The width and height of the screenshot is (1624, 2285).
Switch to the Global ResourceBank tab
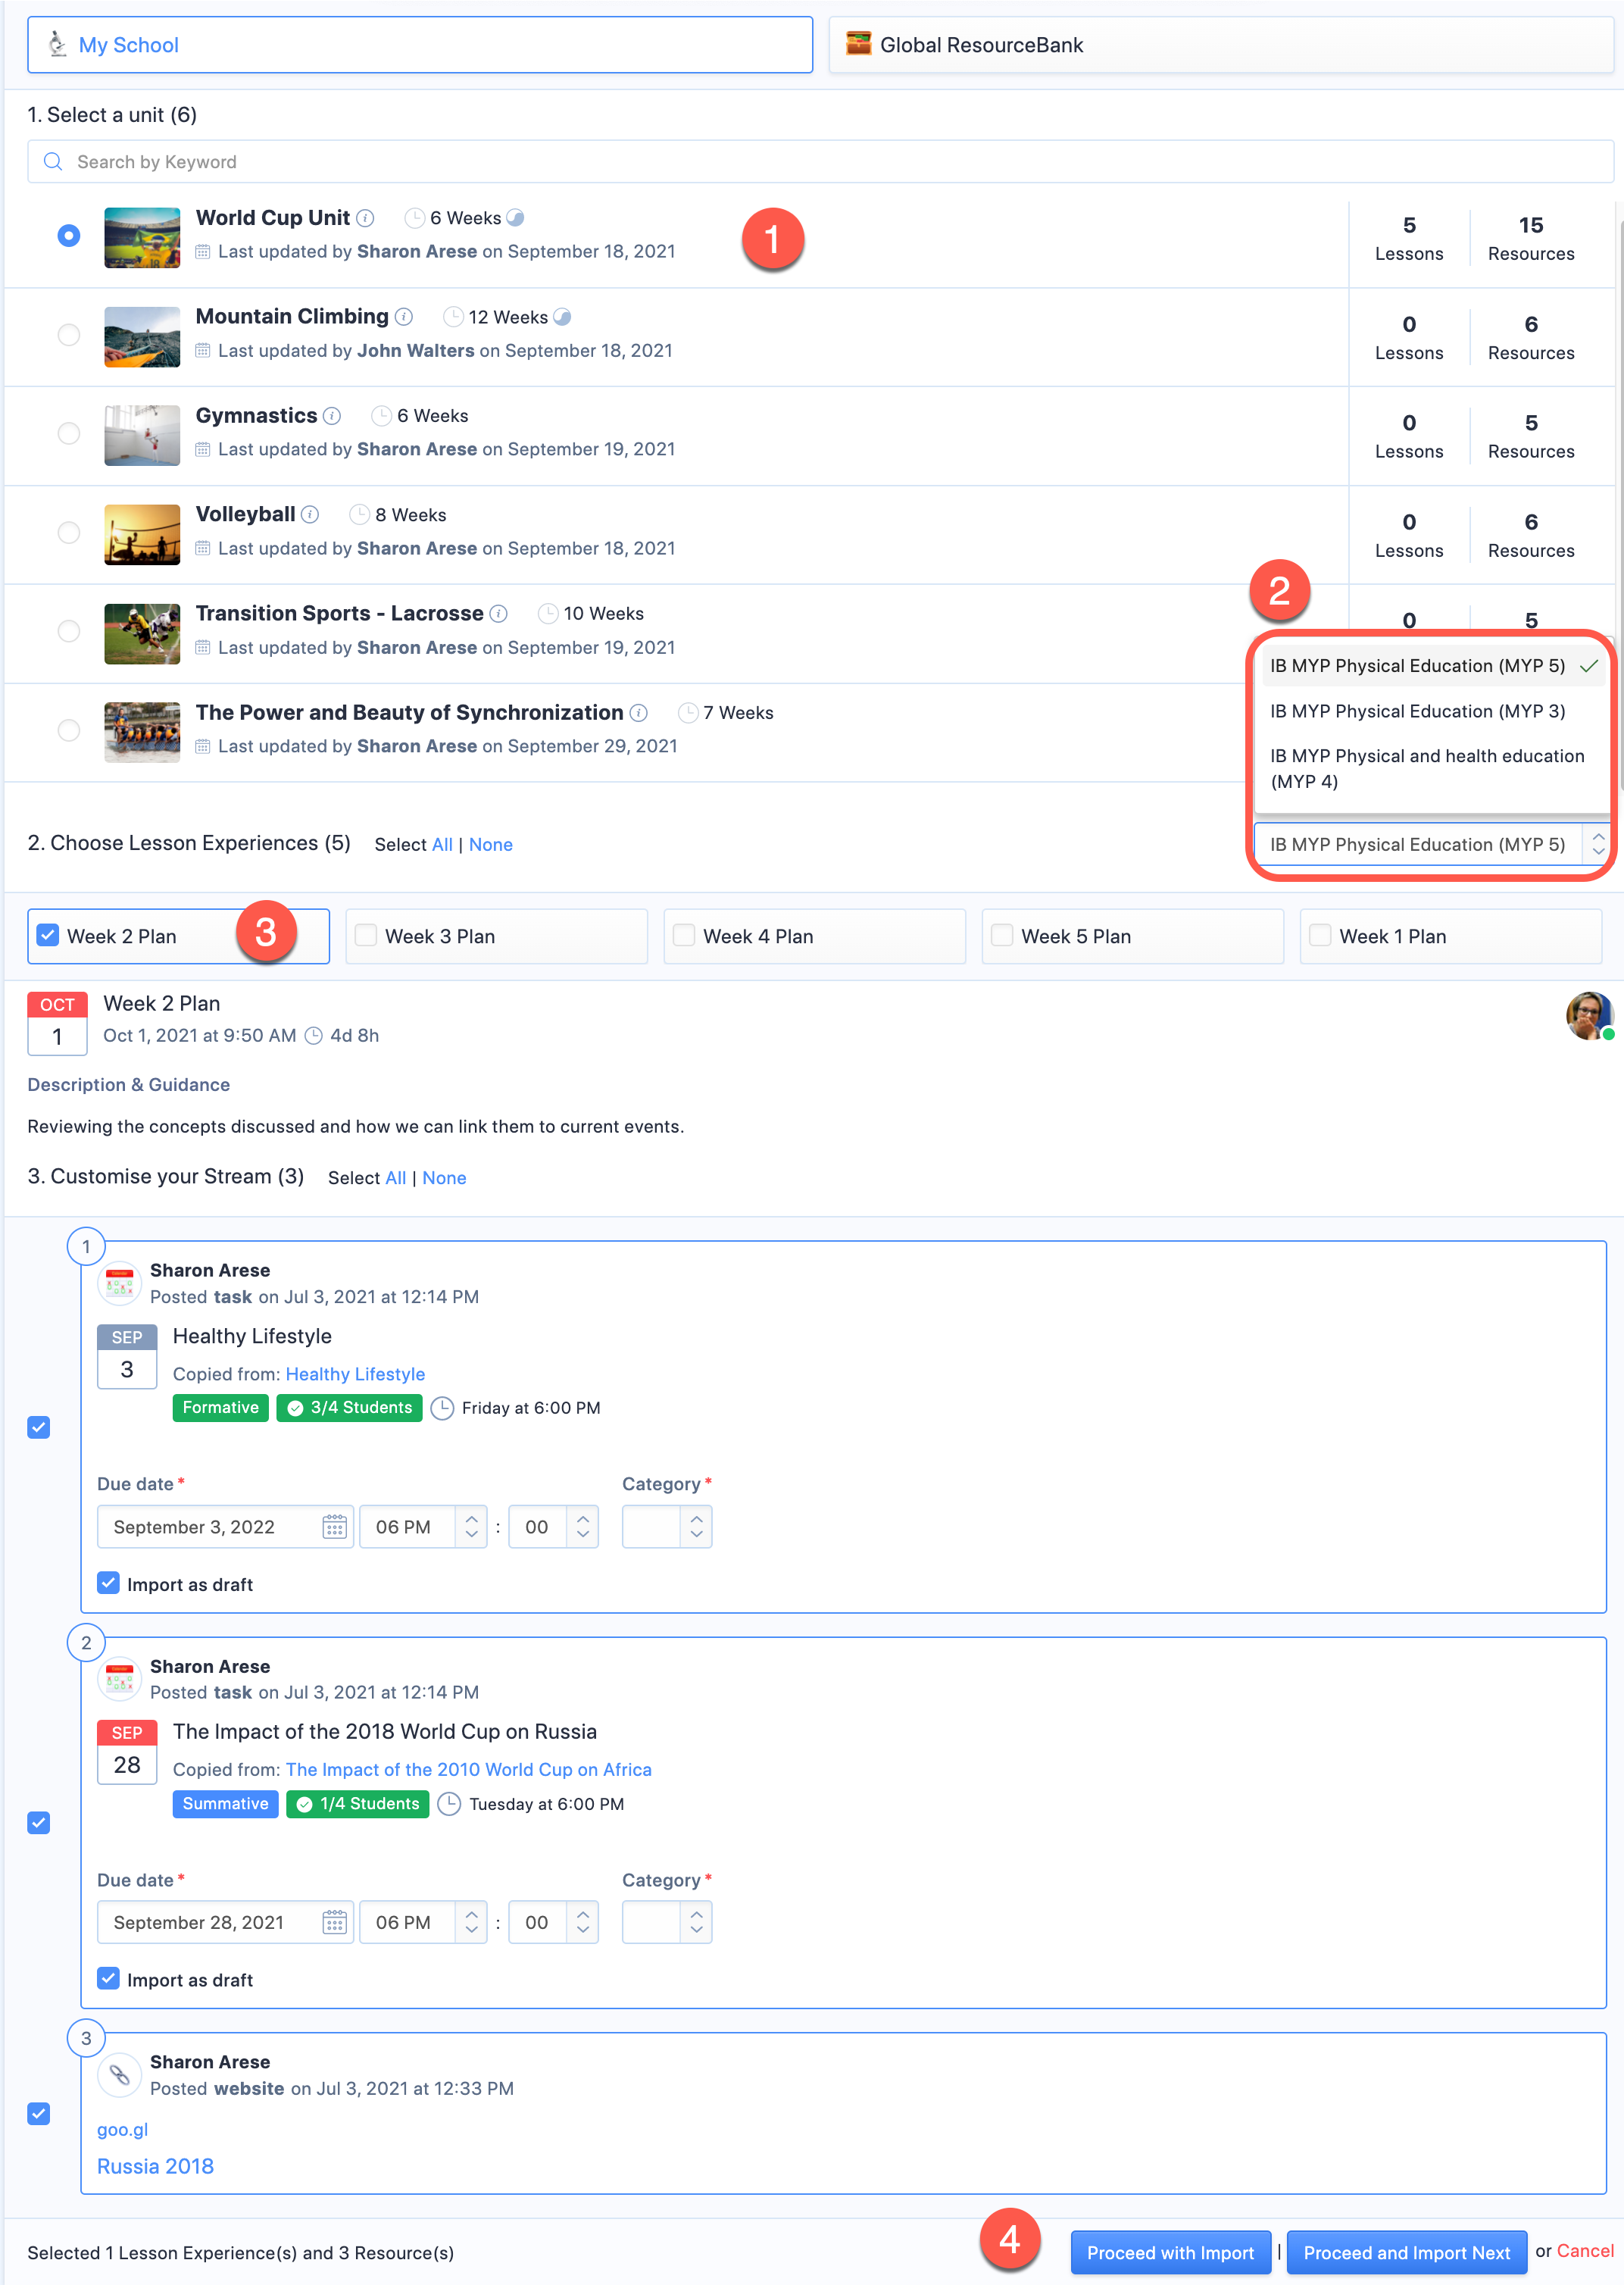[x=1219, y=45]
